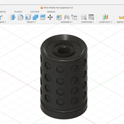Select the Shell tool
Image resolution: width=124 pixels, height=124 pixels.
point(28,17)
